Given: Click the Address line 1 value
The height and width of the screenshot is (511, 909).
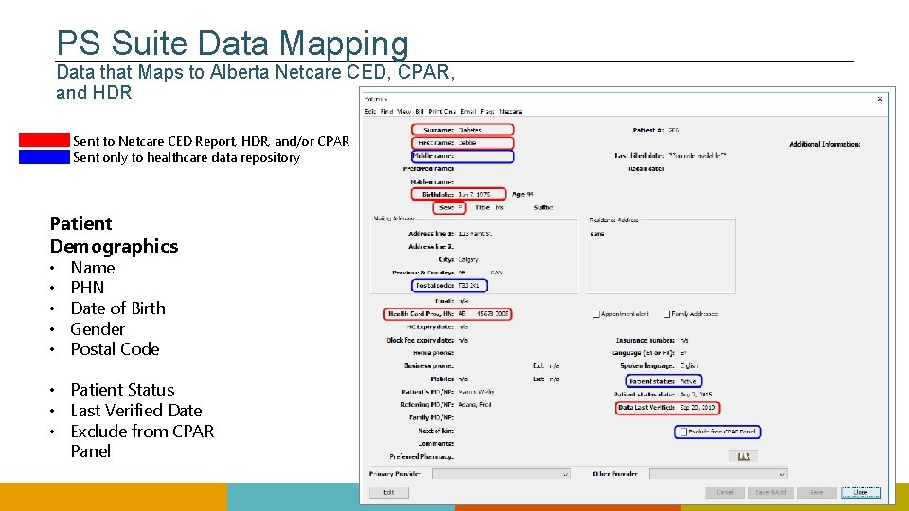Looking at the screenshot, I should point(475,234).
